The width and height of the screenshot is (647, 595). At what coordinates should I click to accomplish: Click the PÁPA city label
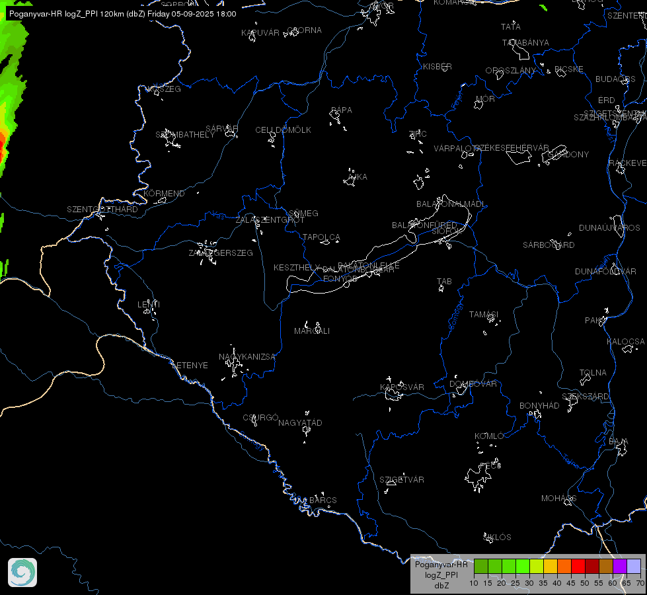[342, 110]
